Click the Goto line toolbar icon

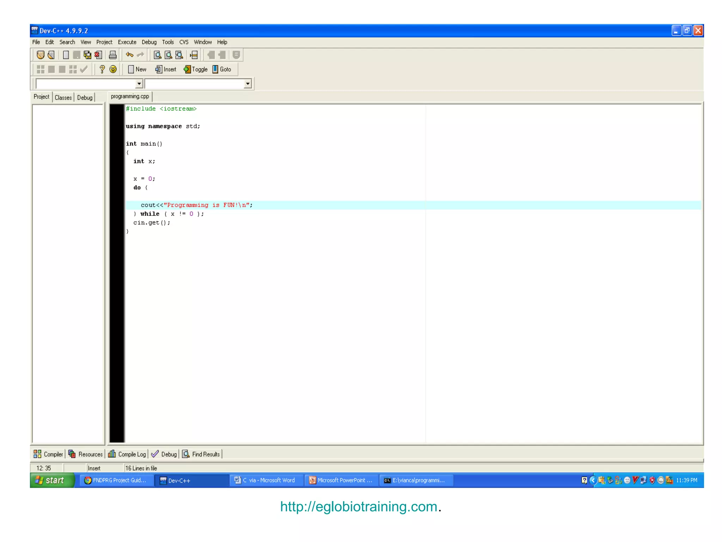point(194,55)
